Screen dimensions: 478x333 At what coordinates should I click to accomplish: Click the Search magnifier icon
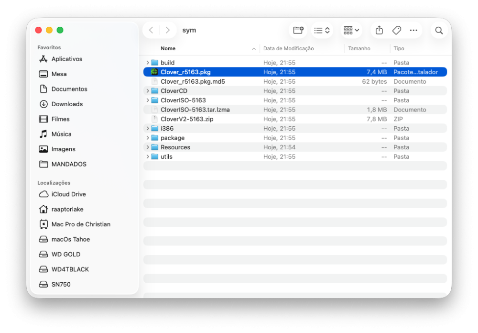(x=439, y=30)
